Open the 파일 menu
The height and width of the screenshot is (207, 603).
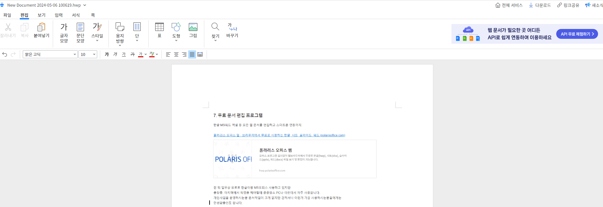7,15
